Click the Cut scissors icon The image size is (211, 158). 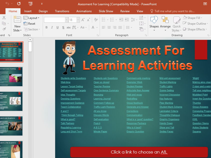pyautogui.click(x=4, y=18)
